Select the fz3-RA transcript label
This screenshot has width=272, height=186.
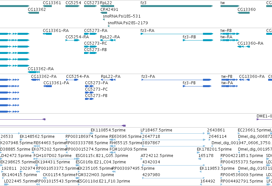(x=147, y=31)
